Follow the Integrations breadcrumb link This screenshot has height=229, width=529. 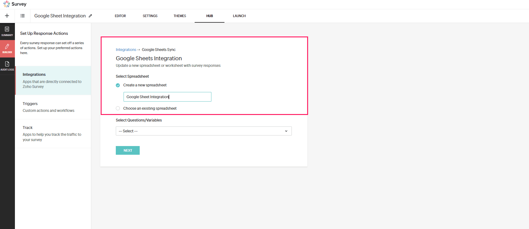126,50
